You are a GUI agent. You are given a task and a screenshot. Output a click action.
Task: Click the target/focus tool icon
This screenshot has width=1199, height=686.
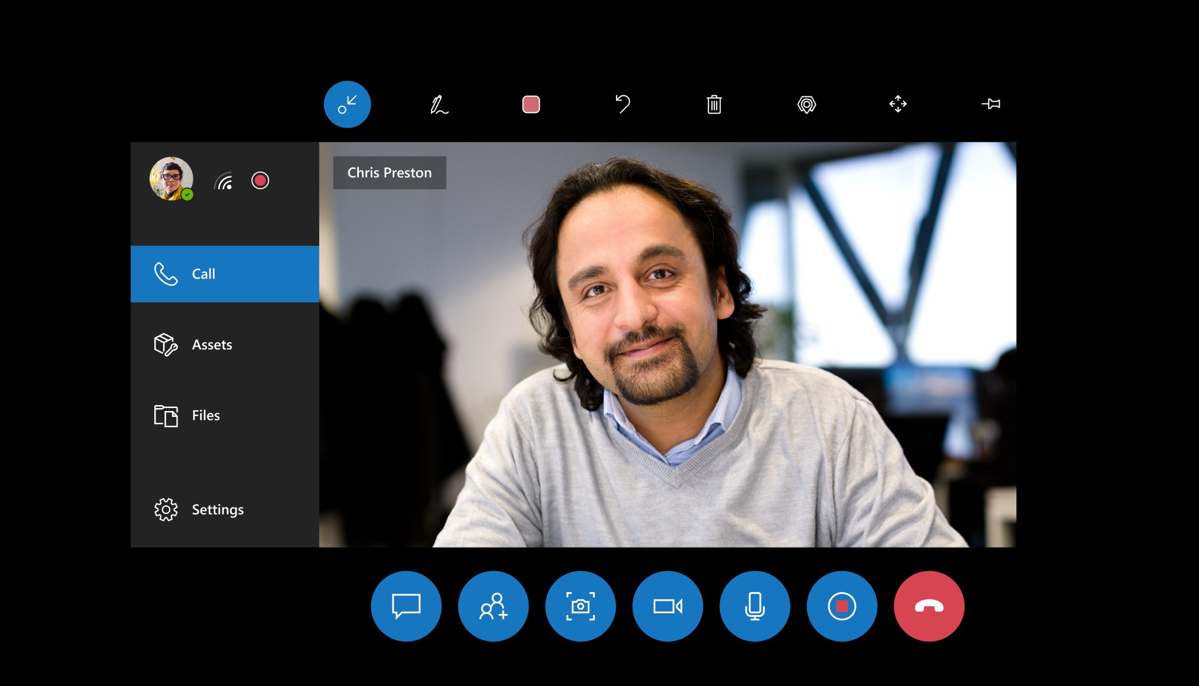coord(805,103)
